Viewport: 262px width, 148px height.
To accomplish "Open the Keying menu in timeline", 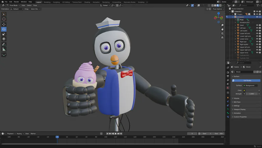I will [20, 134].
